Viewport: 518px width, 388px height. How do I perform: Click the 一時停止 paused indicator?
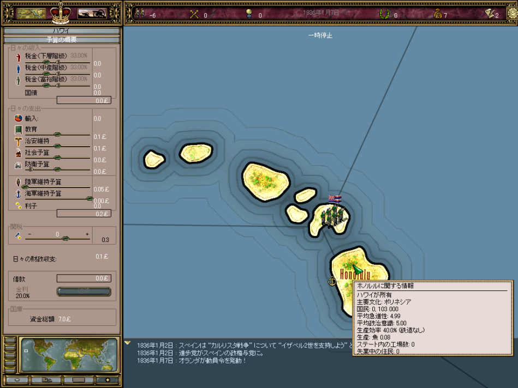click(320, 35)
